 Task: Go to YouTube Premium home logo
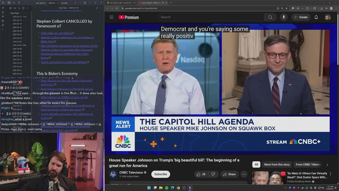pyautogui.click(x=129, y=17)
